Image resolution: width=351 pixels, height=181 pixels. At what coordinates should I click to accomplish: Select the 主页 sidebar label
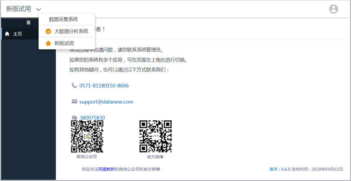17,34
